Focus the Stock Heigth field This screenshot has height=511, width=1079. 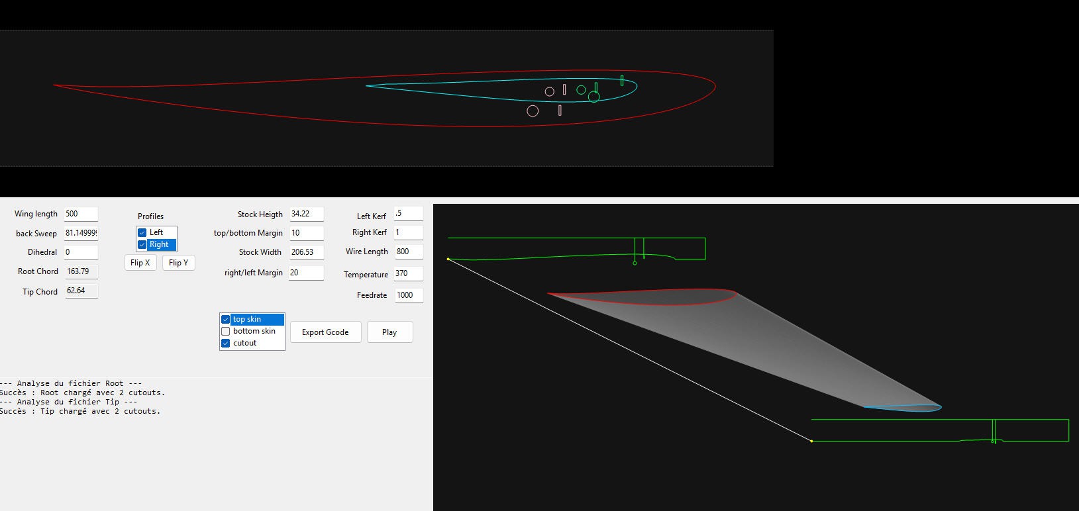click(x=306, y=214)
